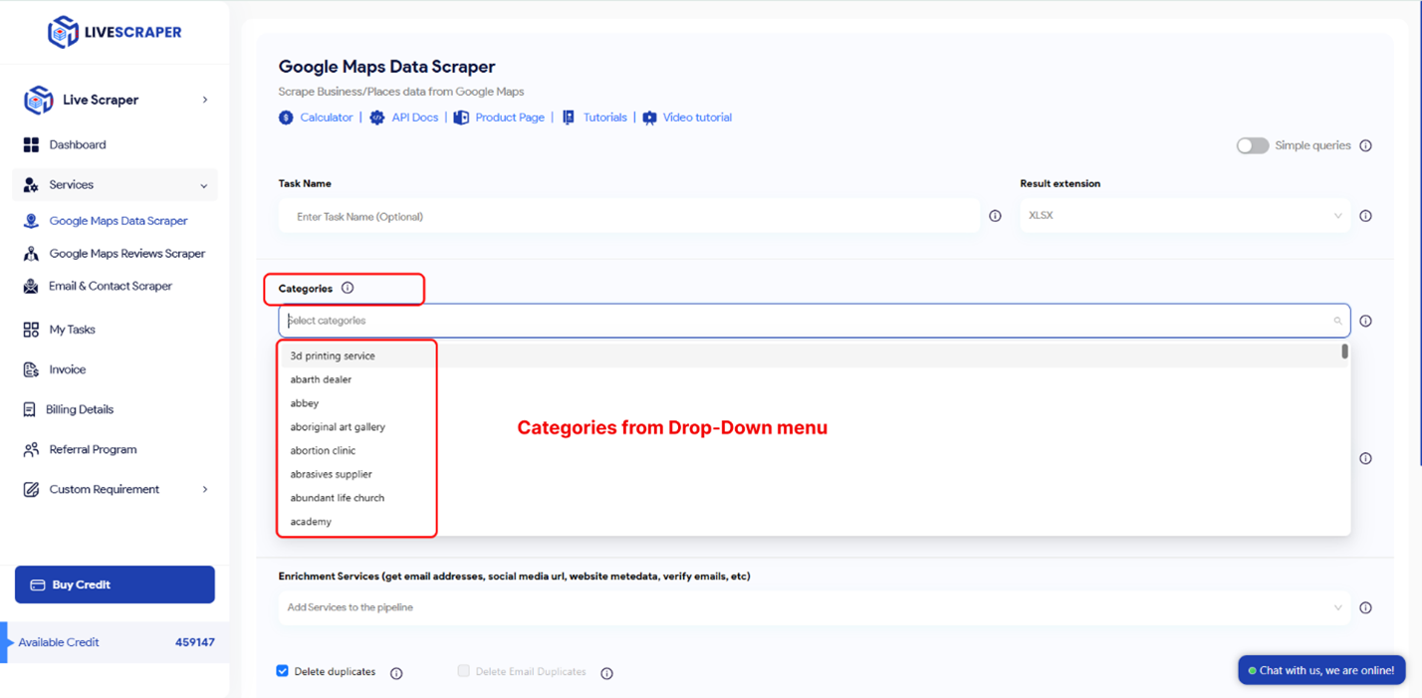Click the Video tutorial camera icon
Image resolution: width=1422 pixels, height=698 pixels.
coord(649,117)
